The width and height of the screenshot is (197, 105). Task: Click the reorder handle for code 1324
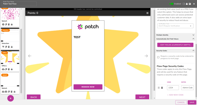click(x=159, y=88)
